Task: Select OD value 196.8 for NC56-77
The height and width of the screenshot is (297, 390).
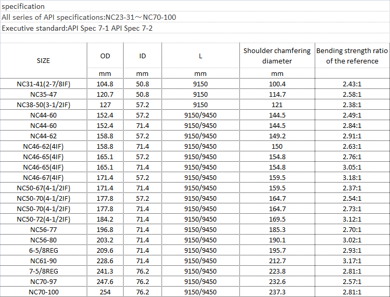Action: pos(105,230)
